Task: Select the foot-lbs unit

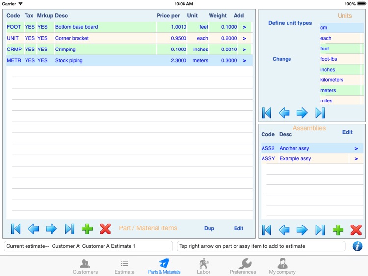Action: coord(342,59)
